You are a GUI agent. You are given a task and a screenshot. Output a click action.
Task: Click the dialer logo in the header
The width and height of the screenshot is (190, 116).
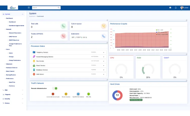[13, 8]
